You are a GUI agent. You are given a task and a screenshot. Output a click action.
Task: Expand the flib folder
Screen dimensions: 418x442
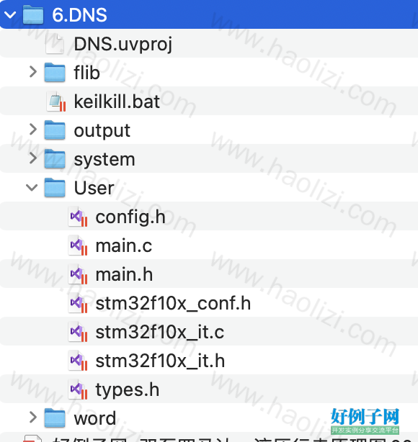33,72
